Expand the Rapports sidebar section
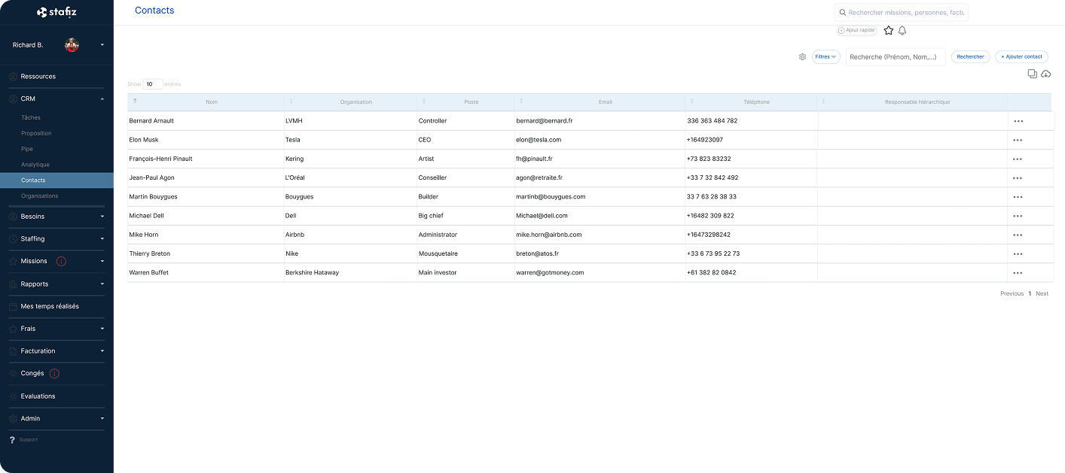Screen dimensions: 1065x473 (102, 284)
